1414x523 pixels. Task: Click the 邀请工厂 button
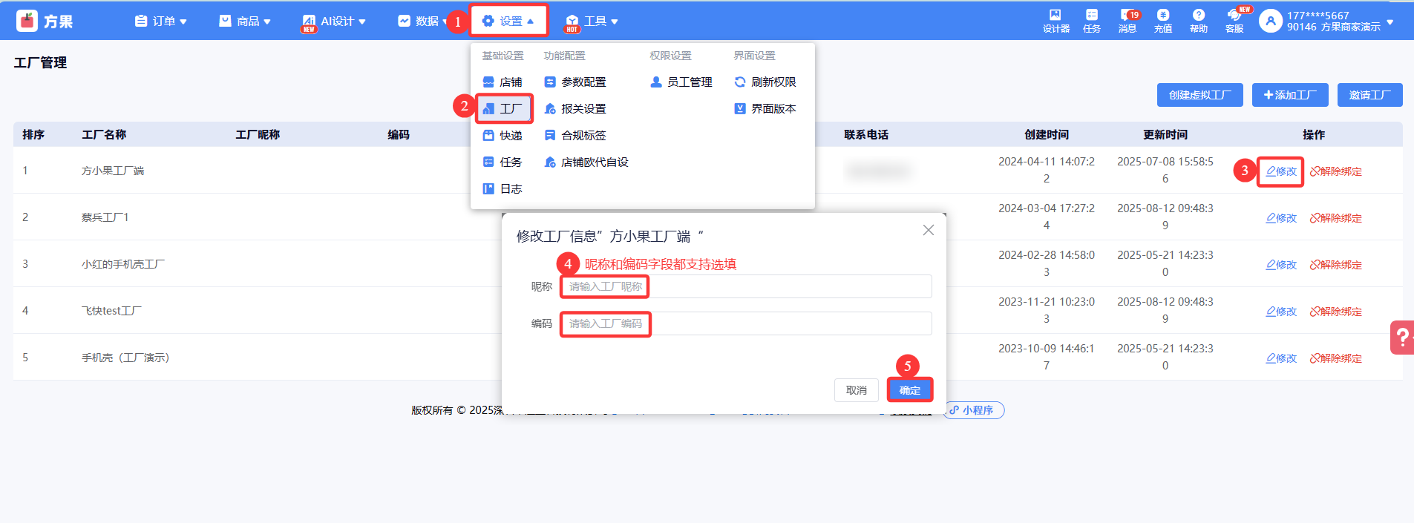click(x=1369, y=95)
